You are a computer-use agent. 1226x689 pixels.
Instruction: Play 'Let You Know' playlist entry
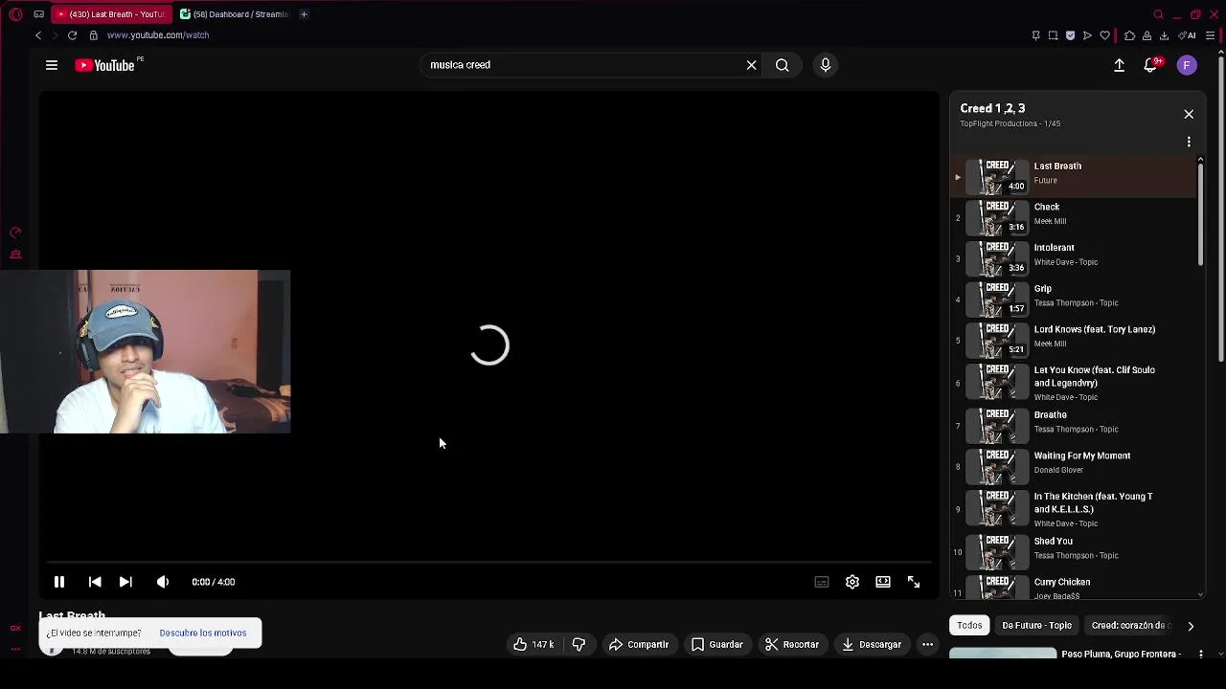click(x=1073, y=383)
